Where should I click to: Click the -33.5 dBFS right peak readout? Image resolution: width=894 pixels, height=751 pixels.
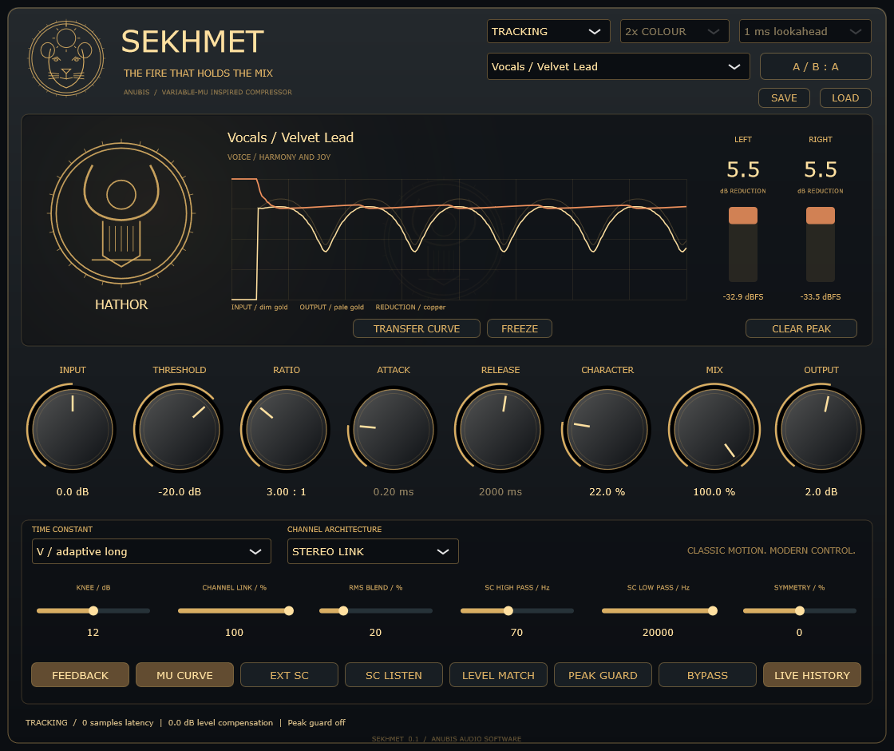coord(821,296)
